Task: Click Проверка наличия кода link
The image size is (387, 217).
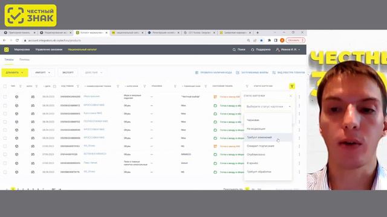Action: point(213,72)
